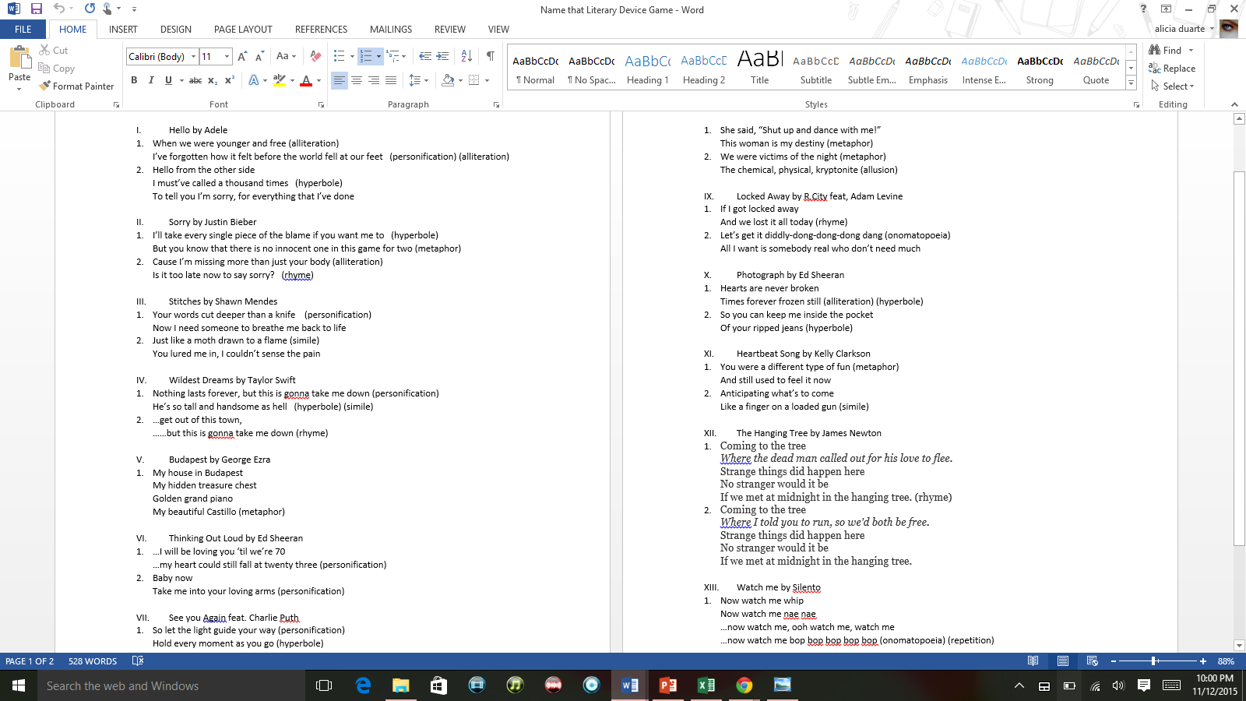Save the document with the floppy disk icon
The width and height of the screenshot is (1246, 701).
pyautogui.click(x=37, y=9)
